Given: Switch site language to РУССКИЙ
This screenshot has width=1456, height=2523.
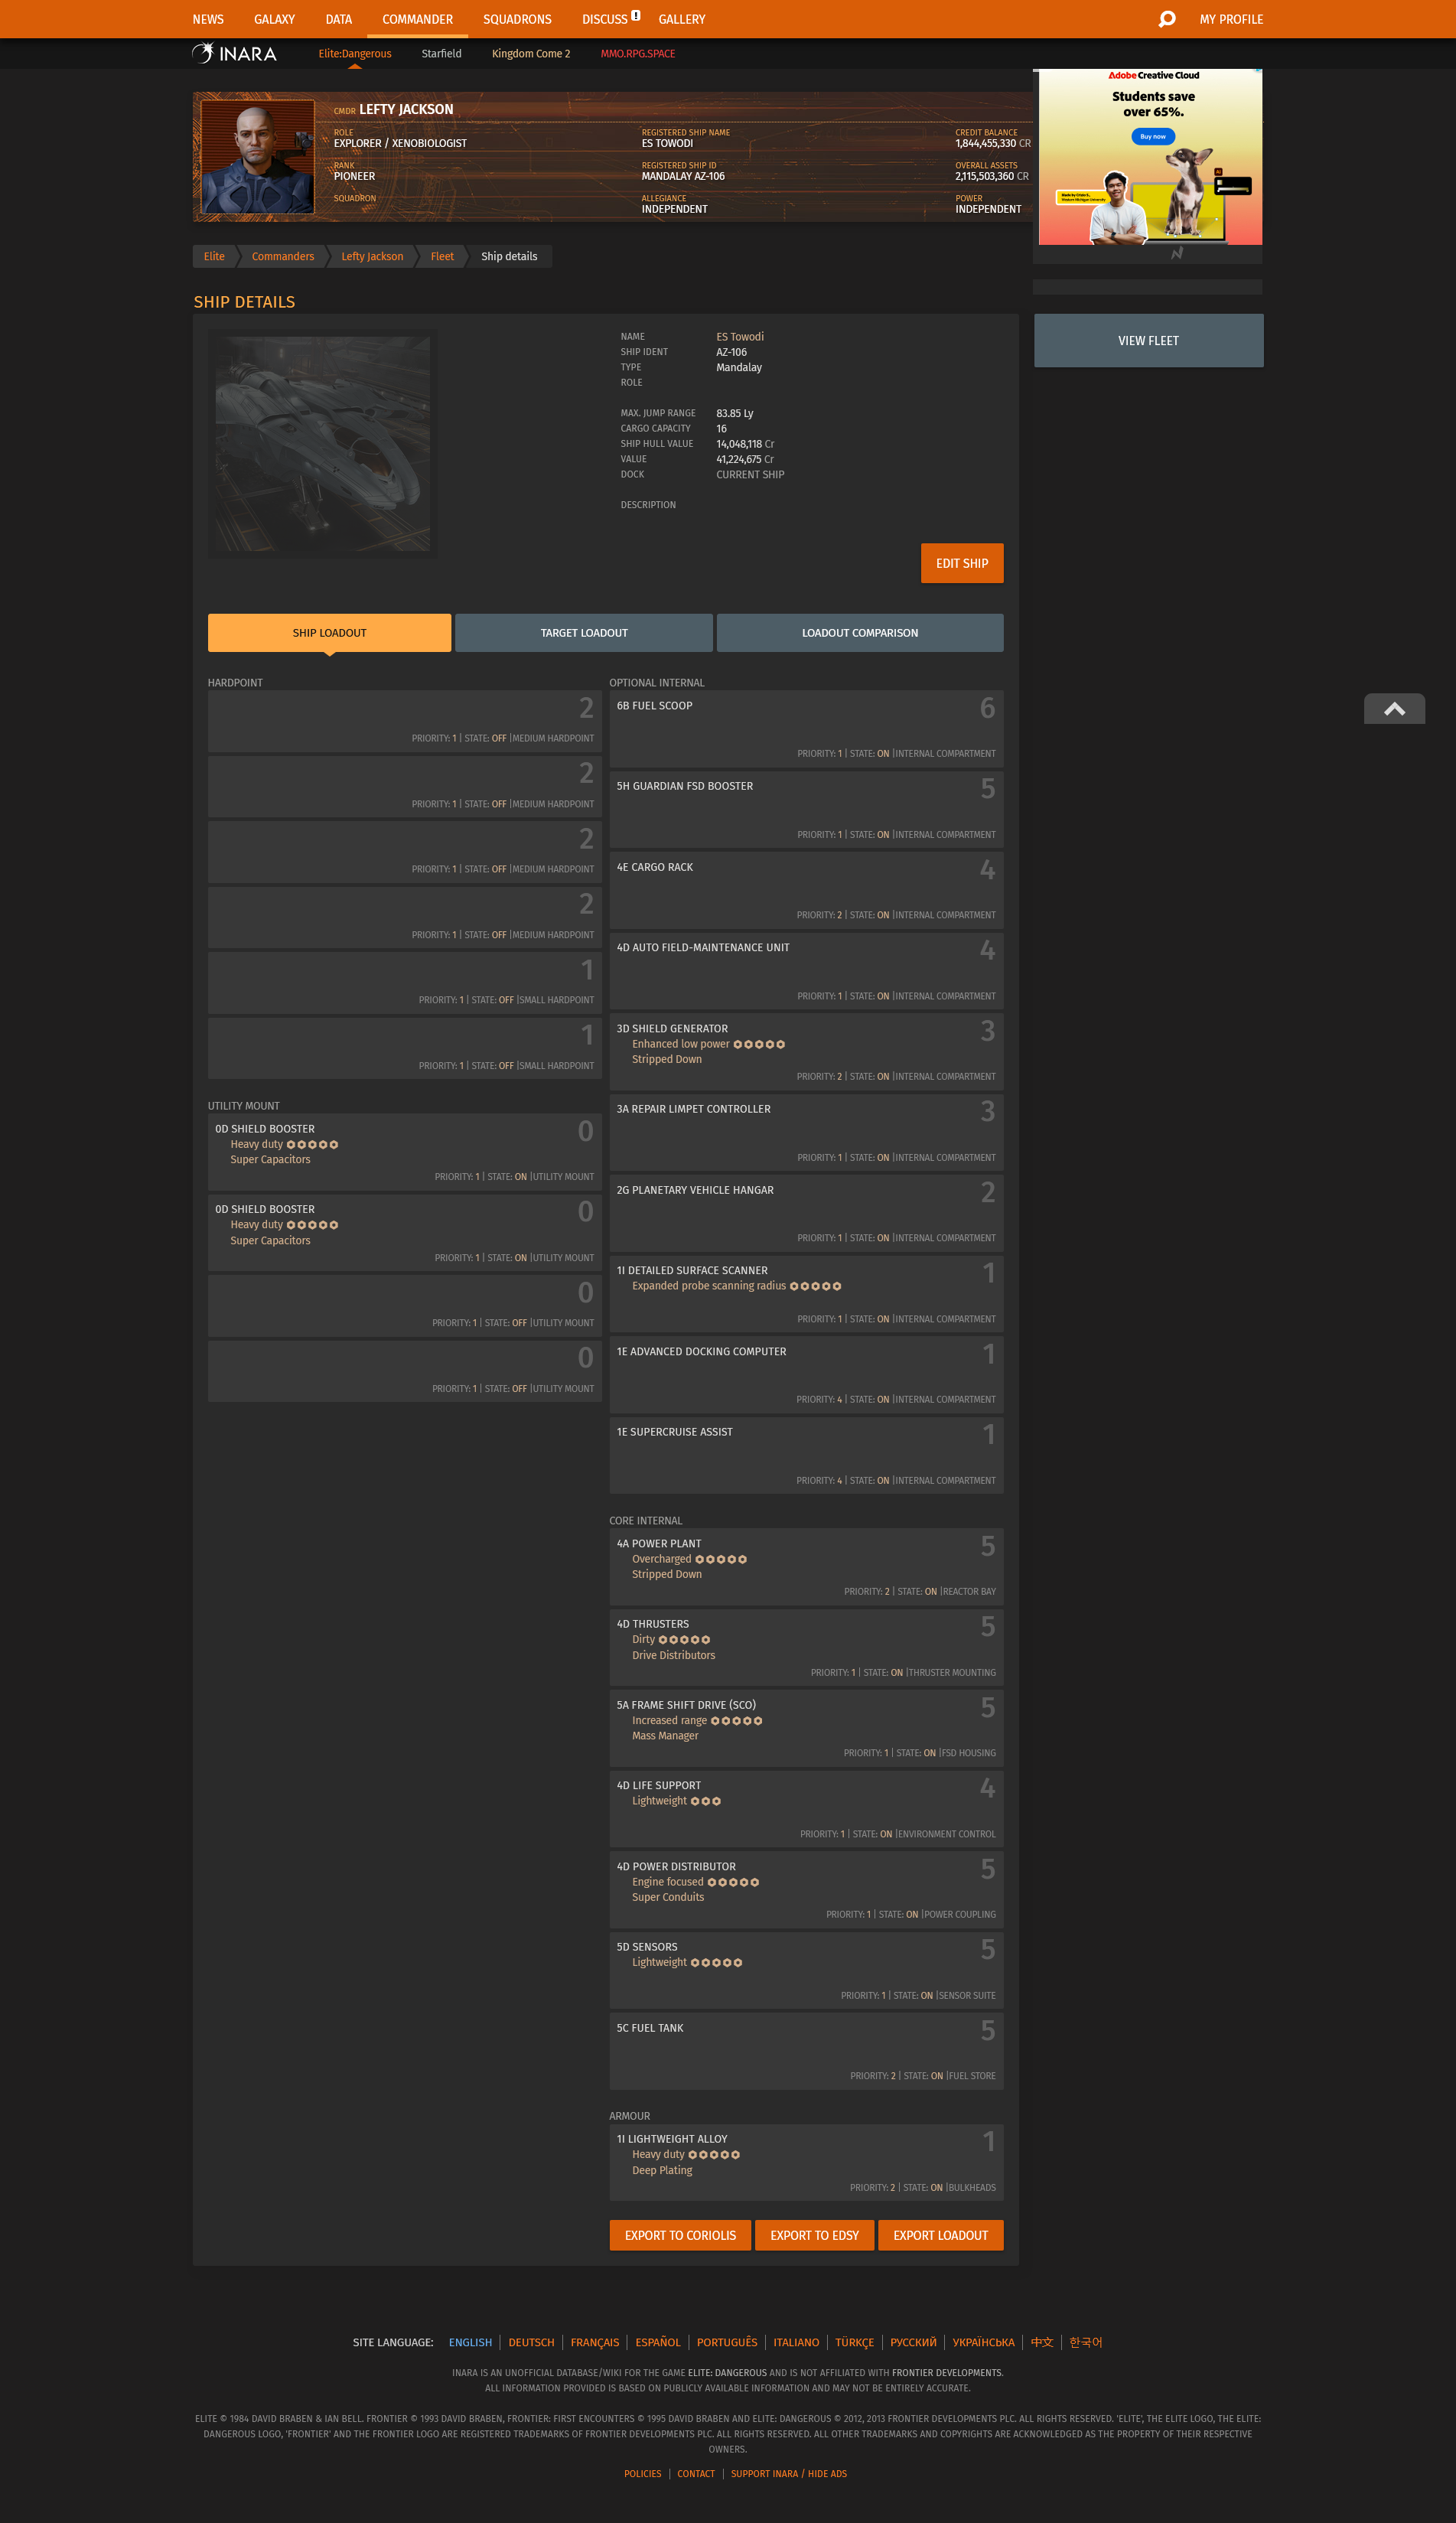Looking at the screenshot, I should (913, 2342).
